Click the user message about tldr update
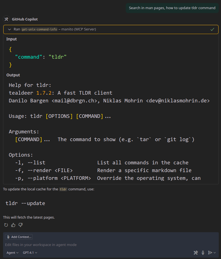 coord(172,8)
